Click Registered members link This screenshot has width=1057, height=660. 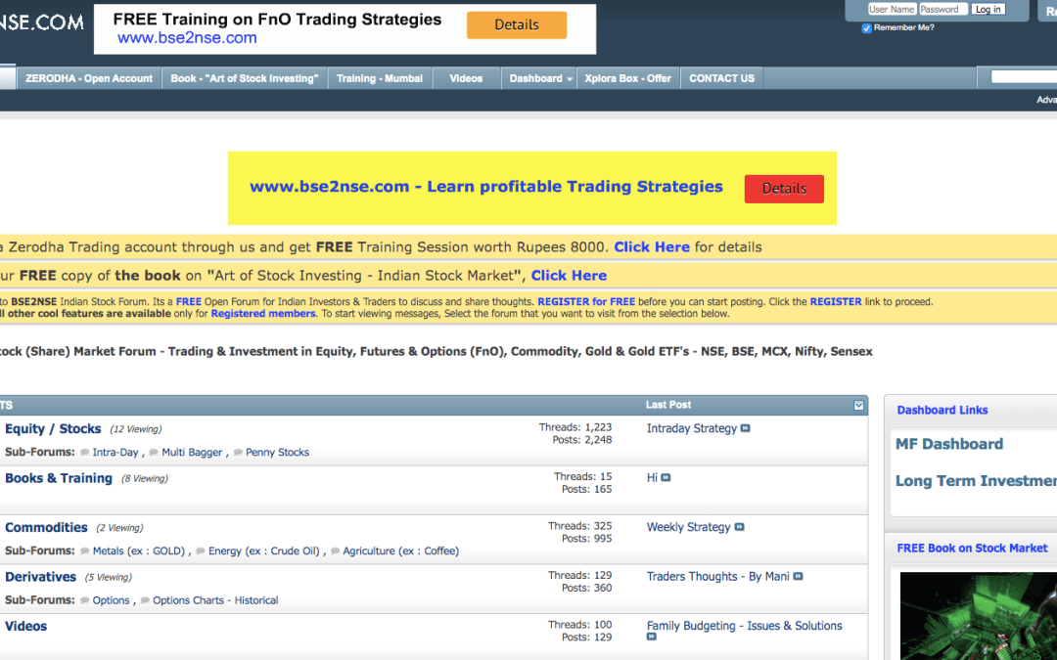click(263, 314)
